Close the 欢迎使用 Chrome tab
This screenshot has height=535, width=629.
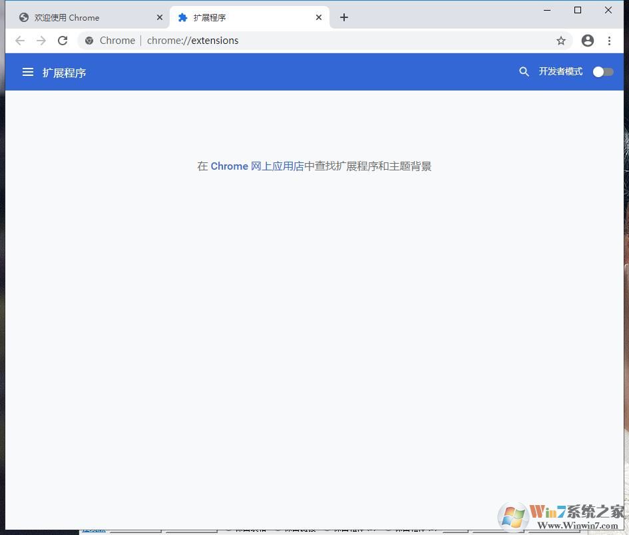click(160, 17)
